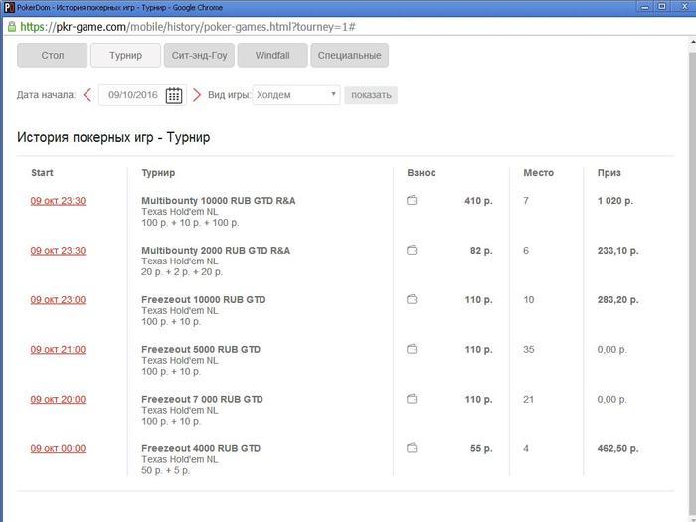Screen dimensions: 696x522
Task: Go to previous date with left arrow
Action: (x=87, y=95)
